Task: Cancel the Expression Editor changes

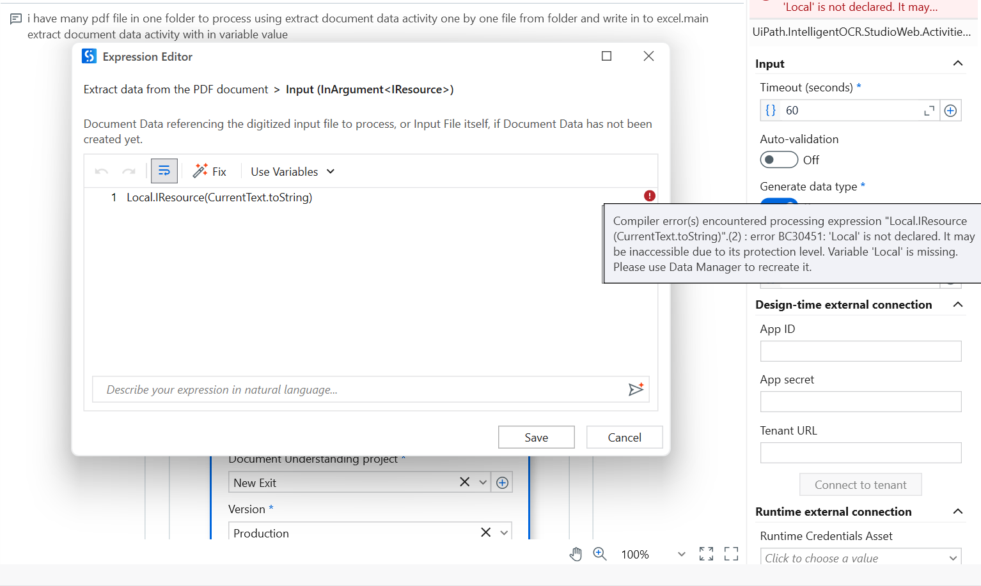Action: click(x=624, y=437)
